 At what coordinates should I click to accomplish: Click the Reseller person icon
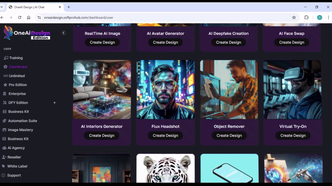click(4, 157)
